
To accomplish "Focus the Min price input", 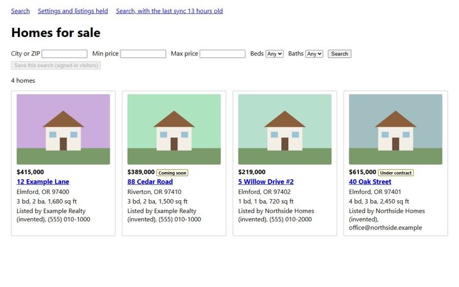I will point(143,54).
